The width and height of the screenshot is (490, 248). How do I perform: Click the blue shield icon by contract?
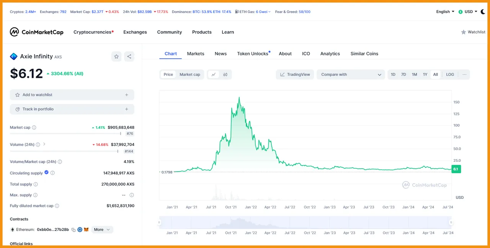(80, 230)
